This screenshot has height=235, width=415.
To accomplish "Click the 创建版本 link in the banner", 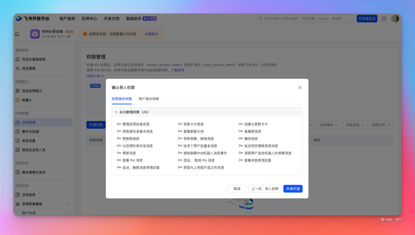I will [151, 34].
